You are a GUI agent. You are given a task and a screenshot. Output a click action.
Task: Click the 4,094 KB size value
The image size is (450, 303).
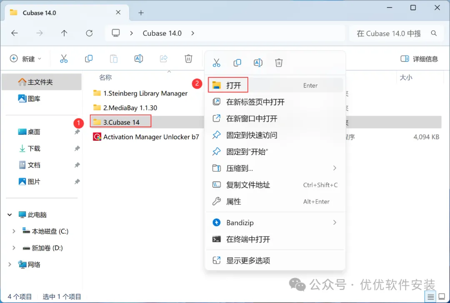click(x=426, y=137)
